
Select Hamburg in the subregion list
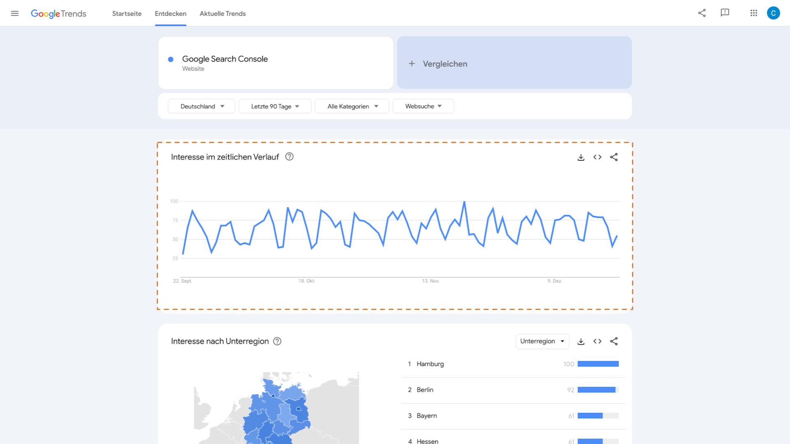point(513,364)
